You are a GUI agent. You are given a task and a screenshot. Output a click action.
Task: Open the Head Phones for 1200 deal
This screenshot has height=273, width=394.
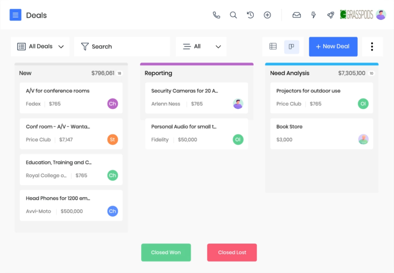pyautogui.click(x=71, y=205)
